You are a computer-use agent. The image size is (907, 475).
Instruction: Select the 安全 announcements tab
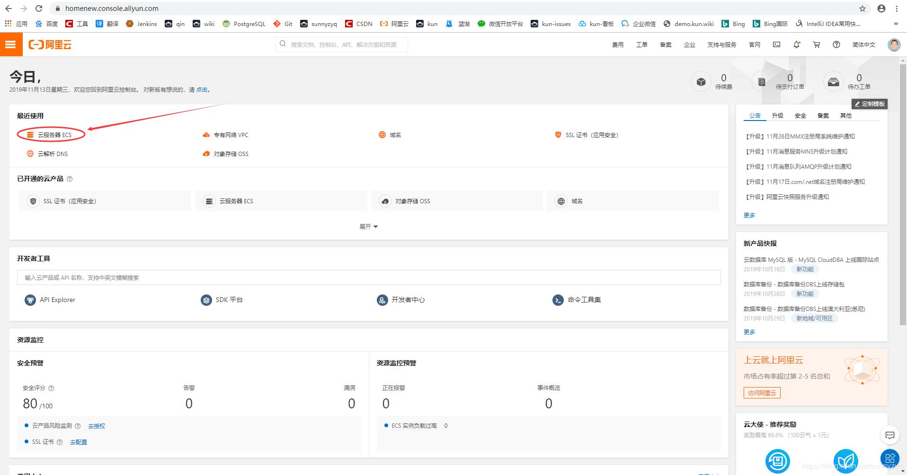pos(800,116)
